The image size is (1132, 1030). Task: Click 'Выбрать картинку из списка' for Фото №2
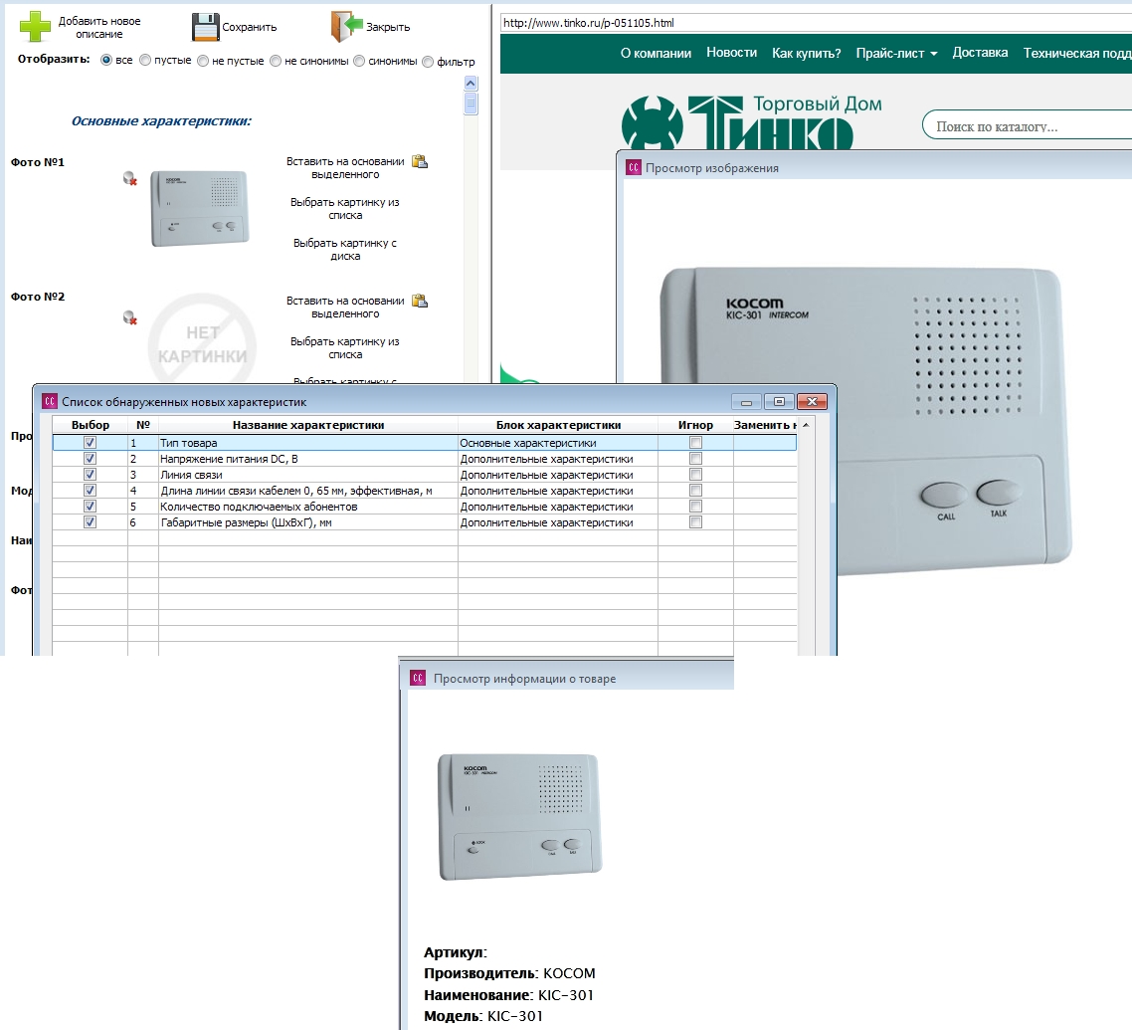(345, 348)
